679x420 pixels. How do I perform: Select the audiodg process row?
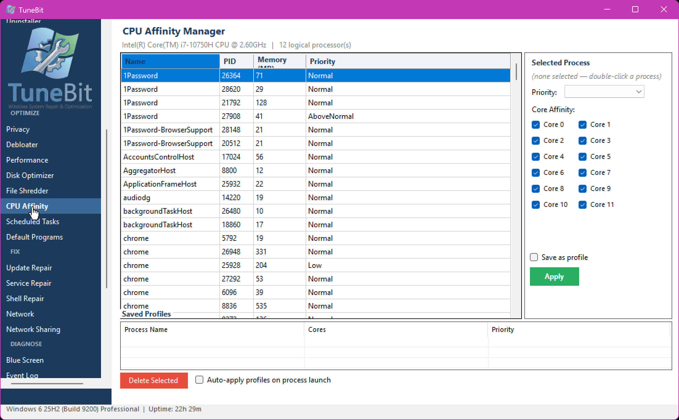[x=316, y=197]
